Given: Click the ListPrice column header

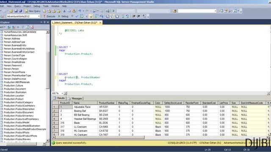Looking at the screenshot, I should click(224, 103).
